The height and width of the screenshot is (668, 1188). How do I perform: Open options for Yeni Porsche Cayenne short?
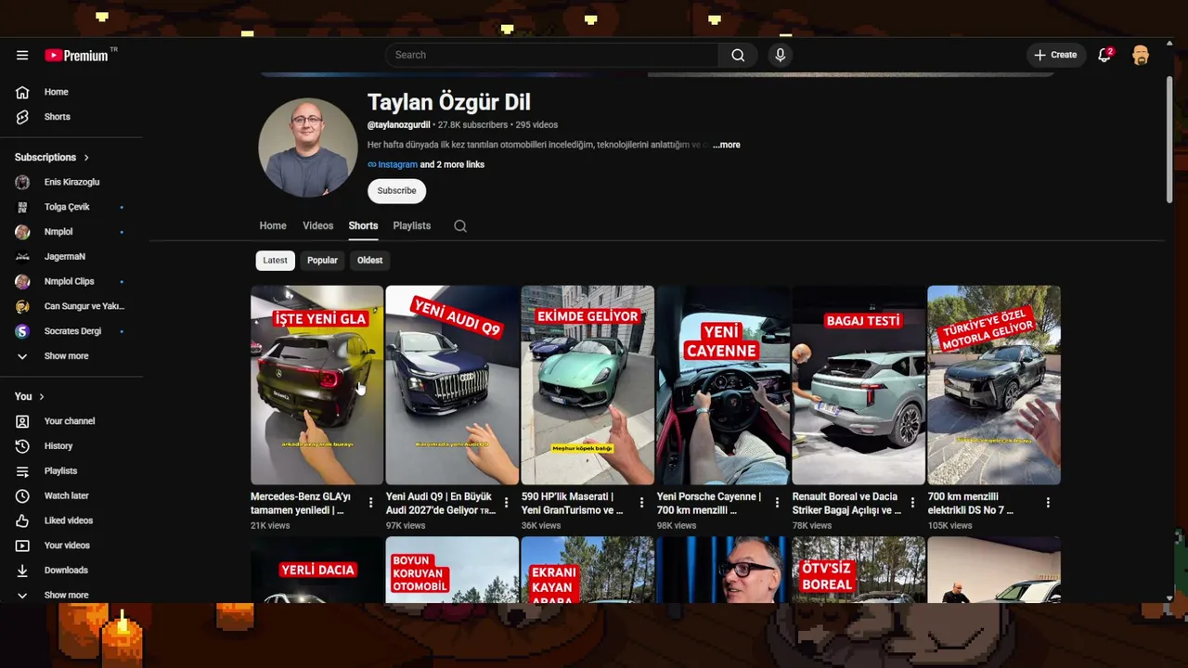click(x=777, y=503)
